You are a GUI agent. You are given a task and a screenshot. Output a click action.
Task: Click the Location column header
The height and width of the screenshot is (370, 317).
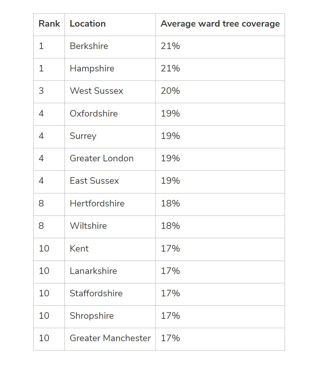point(88,24)
